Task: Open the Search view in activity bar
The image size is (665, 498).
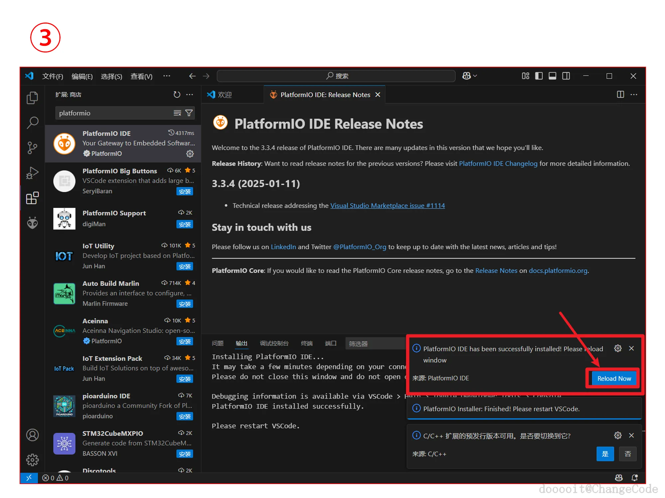Action: coord(32,123)
